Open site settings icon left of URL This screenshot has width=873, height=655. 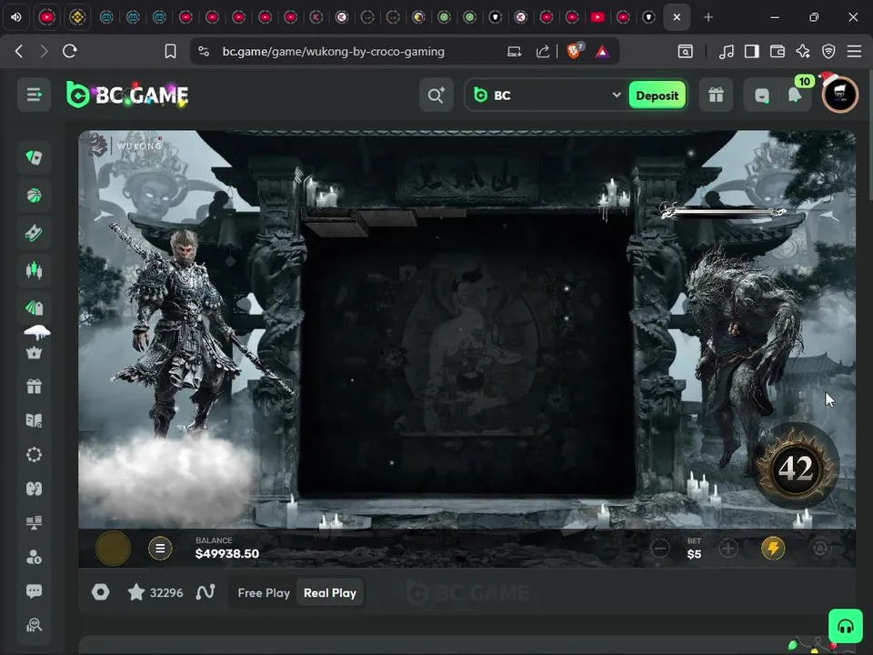204,51
